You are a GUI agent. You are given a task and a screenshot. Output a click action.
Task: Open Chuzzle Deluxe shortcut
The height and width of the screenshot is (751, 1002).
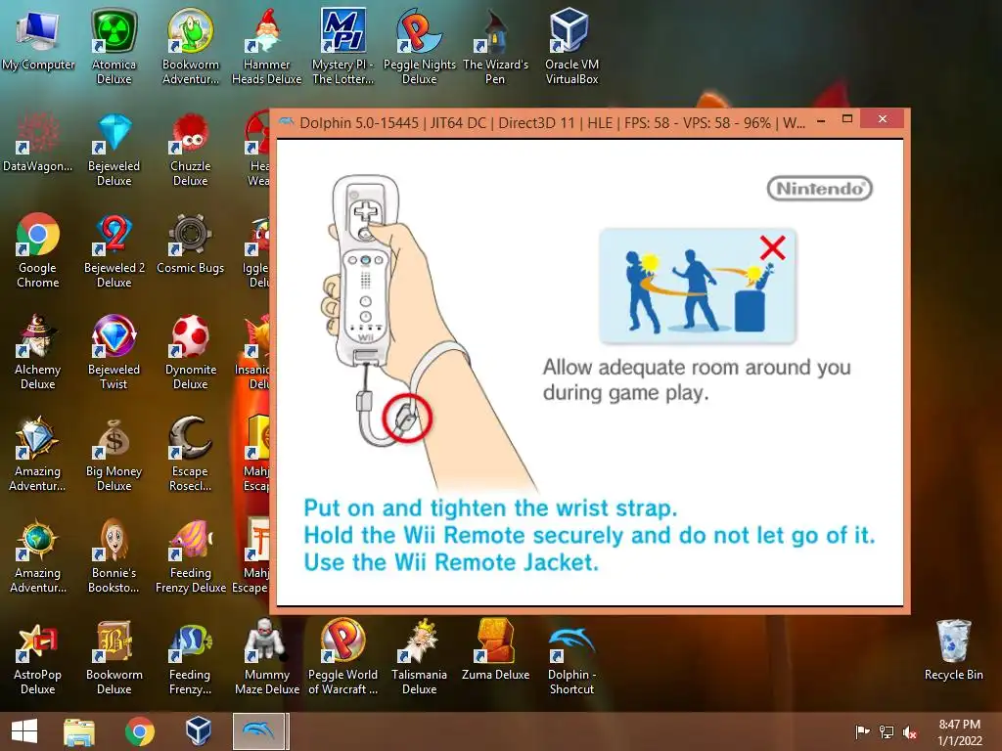point(191,149)
